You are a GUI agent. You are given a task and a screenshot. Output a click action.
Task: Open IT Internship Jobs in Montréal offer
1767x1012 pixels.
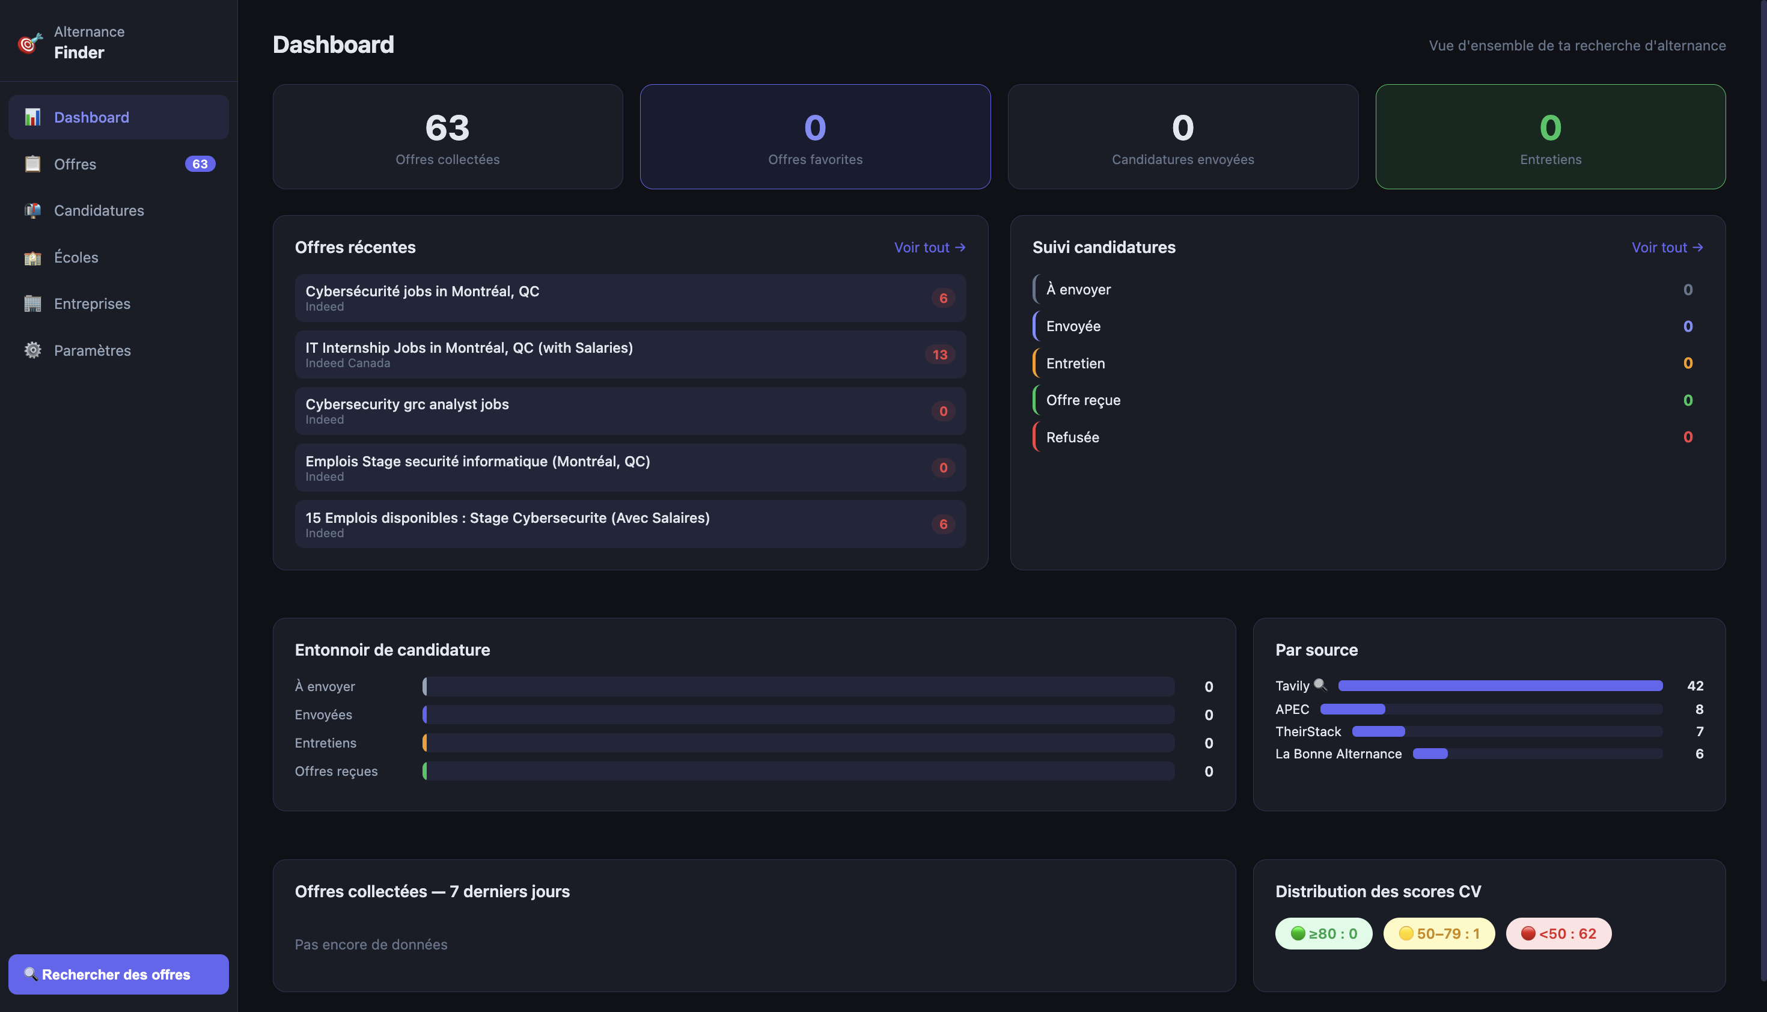pyautogui.click(x=630, y=355)
